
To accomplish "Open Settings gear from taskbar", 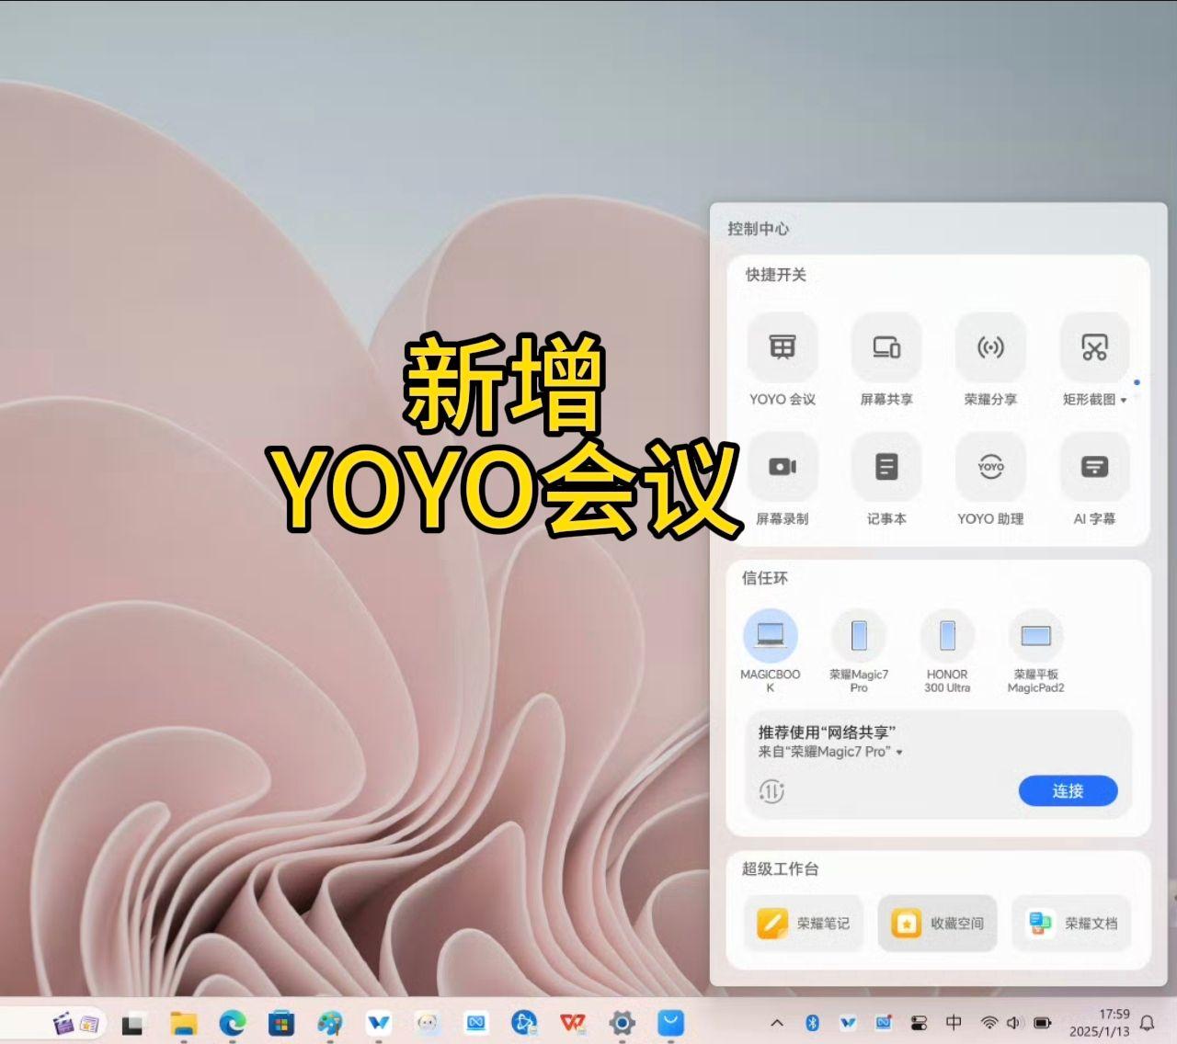I will [622, 1023].
